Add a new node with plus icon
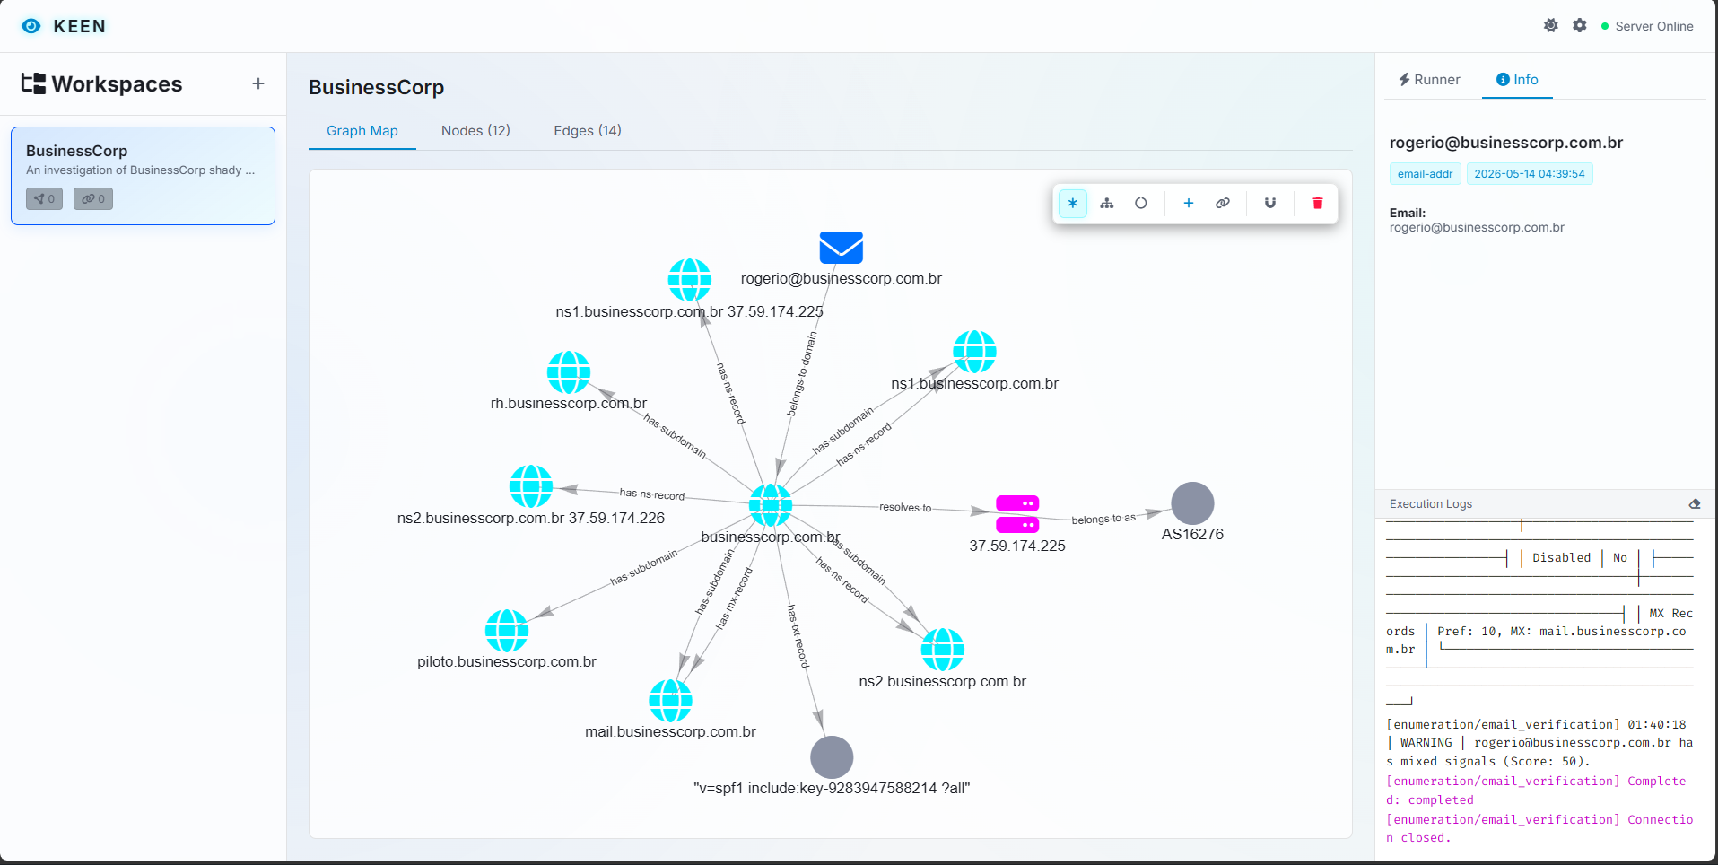 click(x=1189, y=204)
